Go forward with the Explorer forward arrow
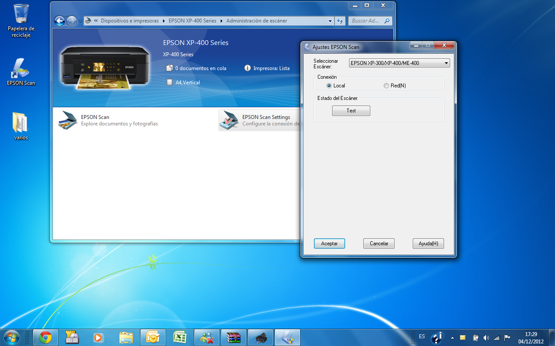Viewport: 555px width, 346px height. click(x=72, y=21)
